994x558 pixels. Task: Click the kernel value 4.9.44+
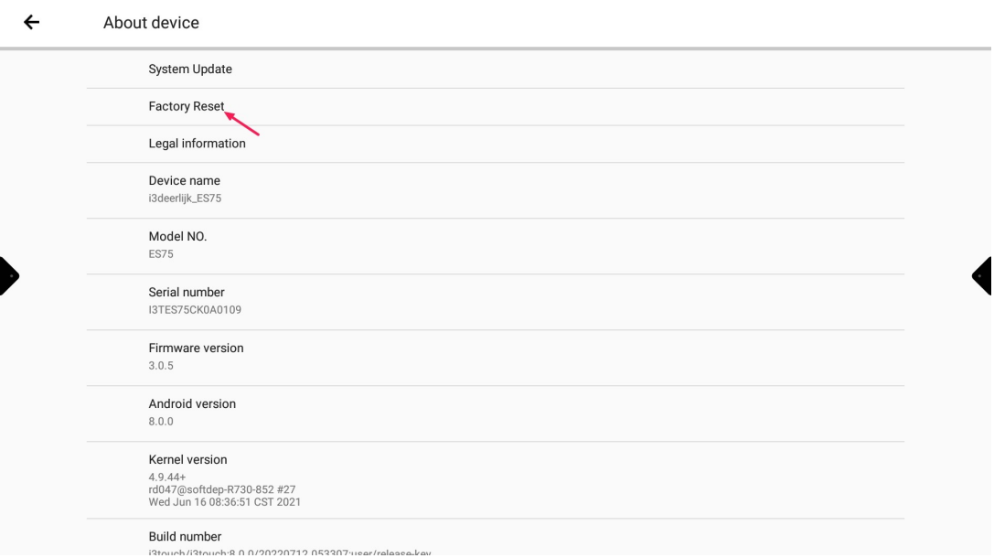pos(167,478)
